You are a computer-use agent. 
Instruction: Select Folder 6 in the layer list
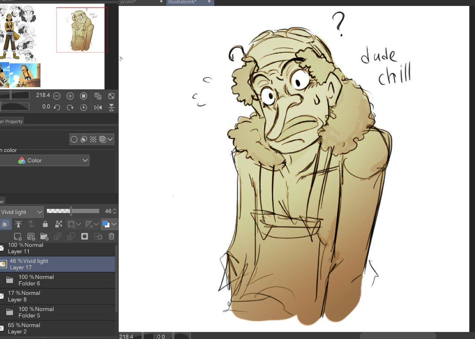57,280
